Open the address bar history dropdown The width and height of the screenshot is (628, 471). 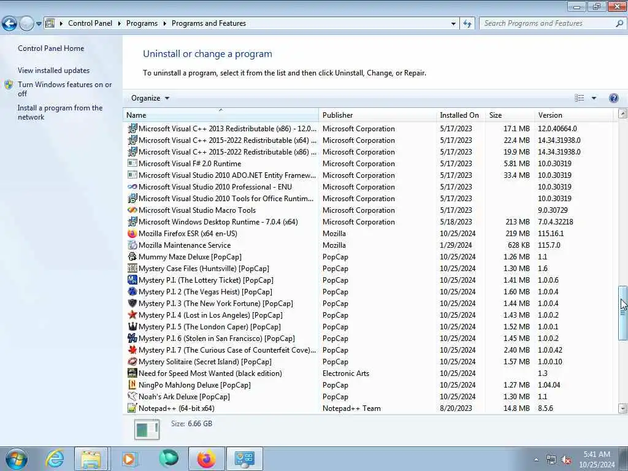pyautogui.click(x=453, y=24)
